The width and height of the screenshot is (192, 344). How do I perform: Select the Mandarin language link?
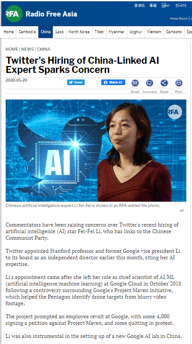coord(140,6)
